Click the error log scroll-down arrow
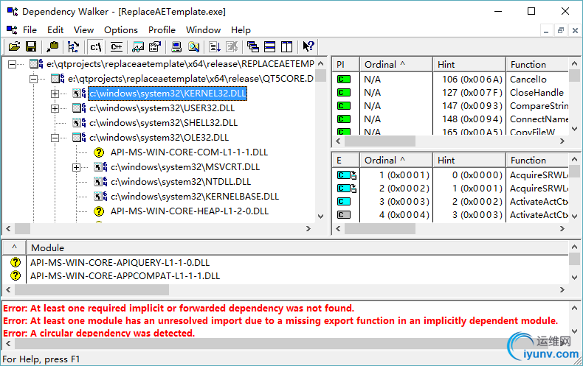Image resolution: width=583 pixels, height=366 pixels. coord(574,331)
